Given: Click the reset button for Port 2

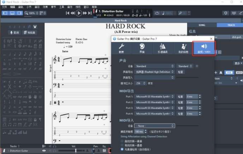Looking at the screenshot, I should click(180, 102).
